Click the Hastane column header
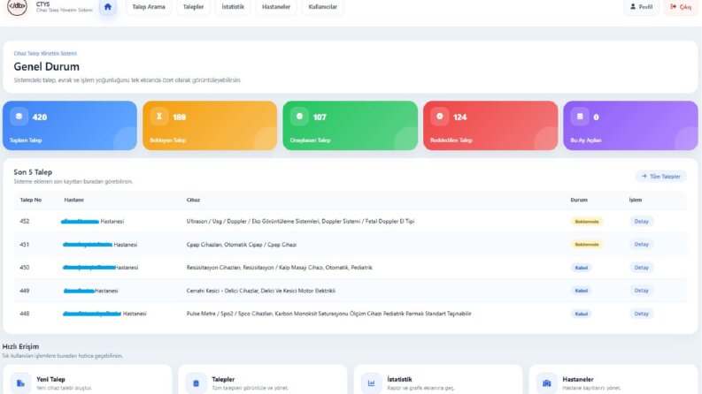This screenshot has height=394, width=702. pos(73,200)
